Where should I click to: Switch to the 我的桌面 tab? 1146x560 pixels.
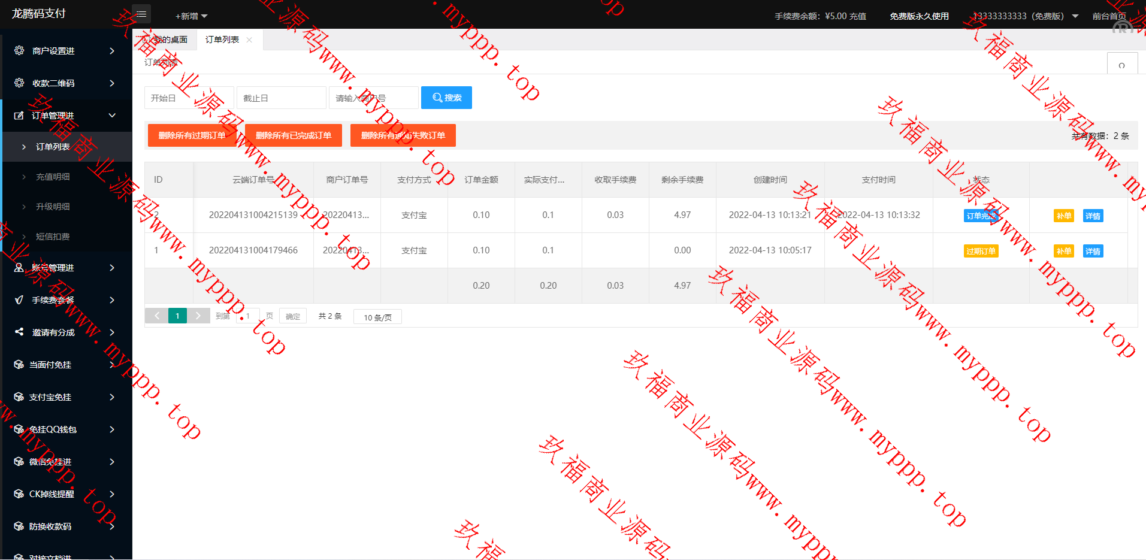point(167,40)
